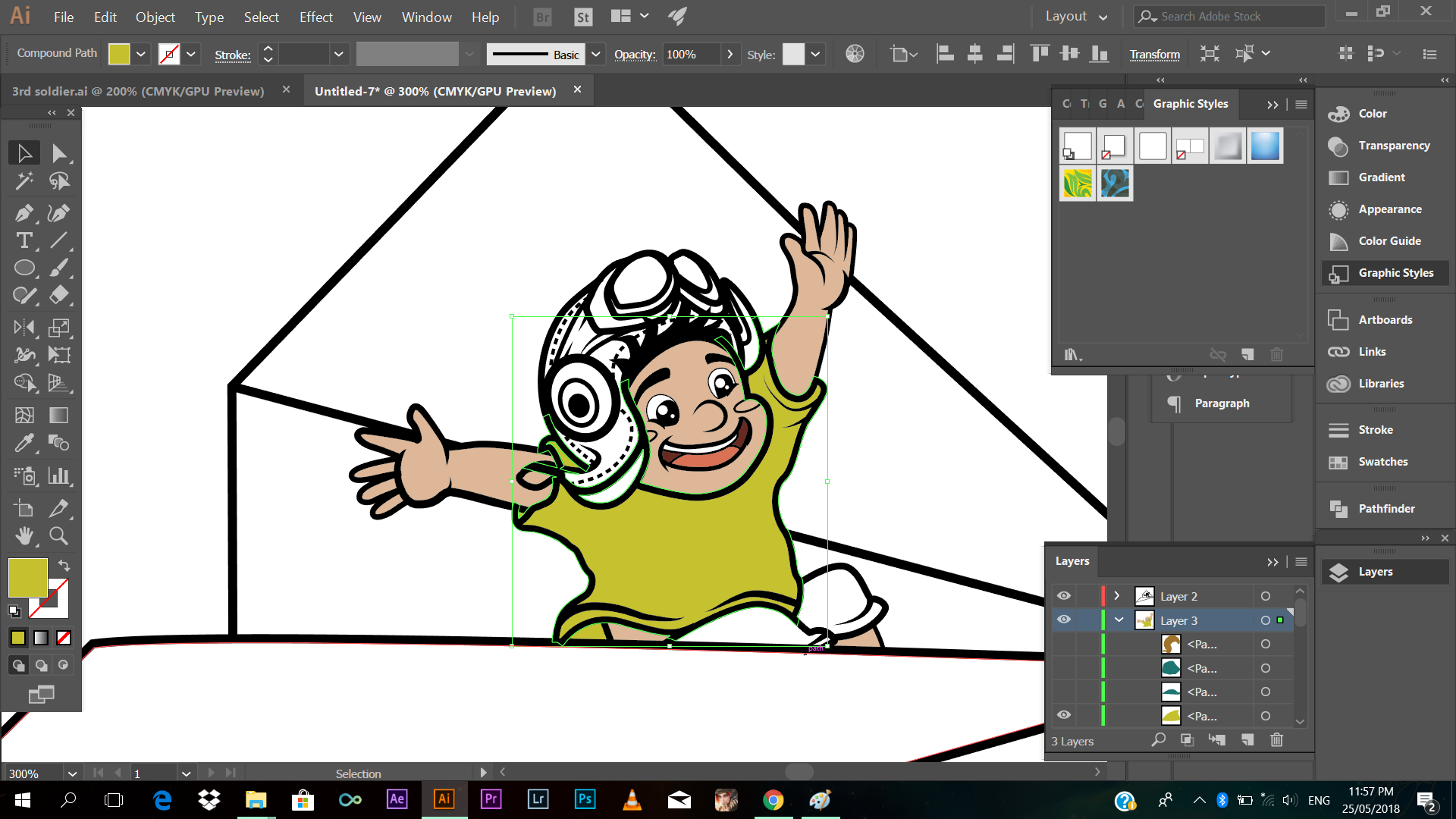Open stroke weight dropdown

[x=339, y=54]
